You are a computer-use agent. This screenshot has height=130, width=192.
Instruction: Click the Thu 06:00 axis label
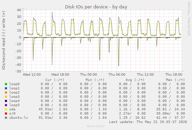(117, 75)
